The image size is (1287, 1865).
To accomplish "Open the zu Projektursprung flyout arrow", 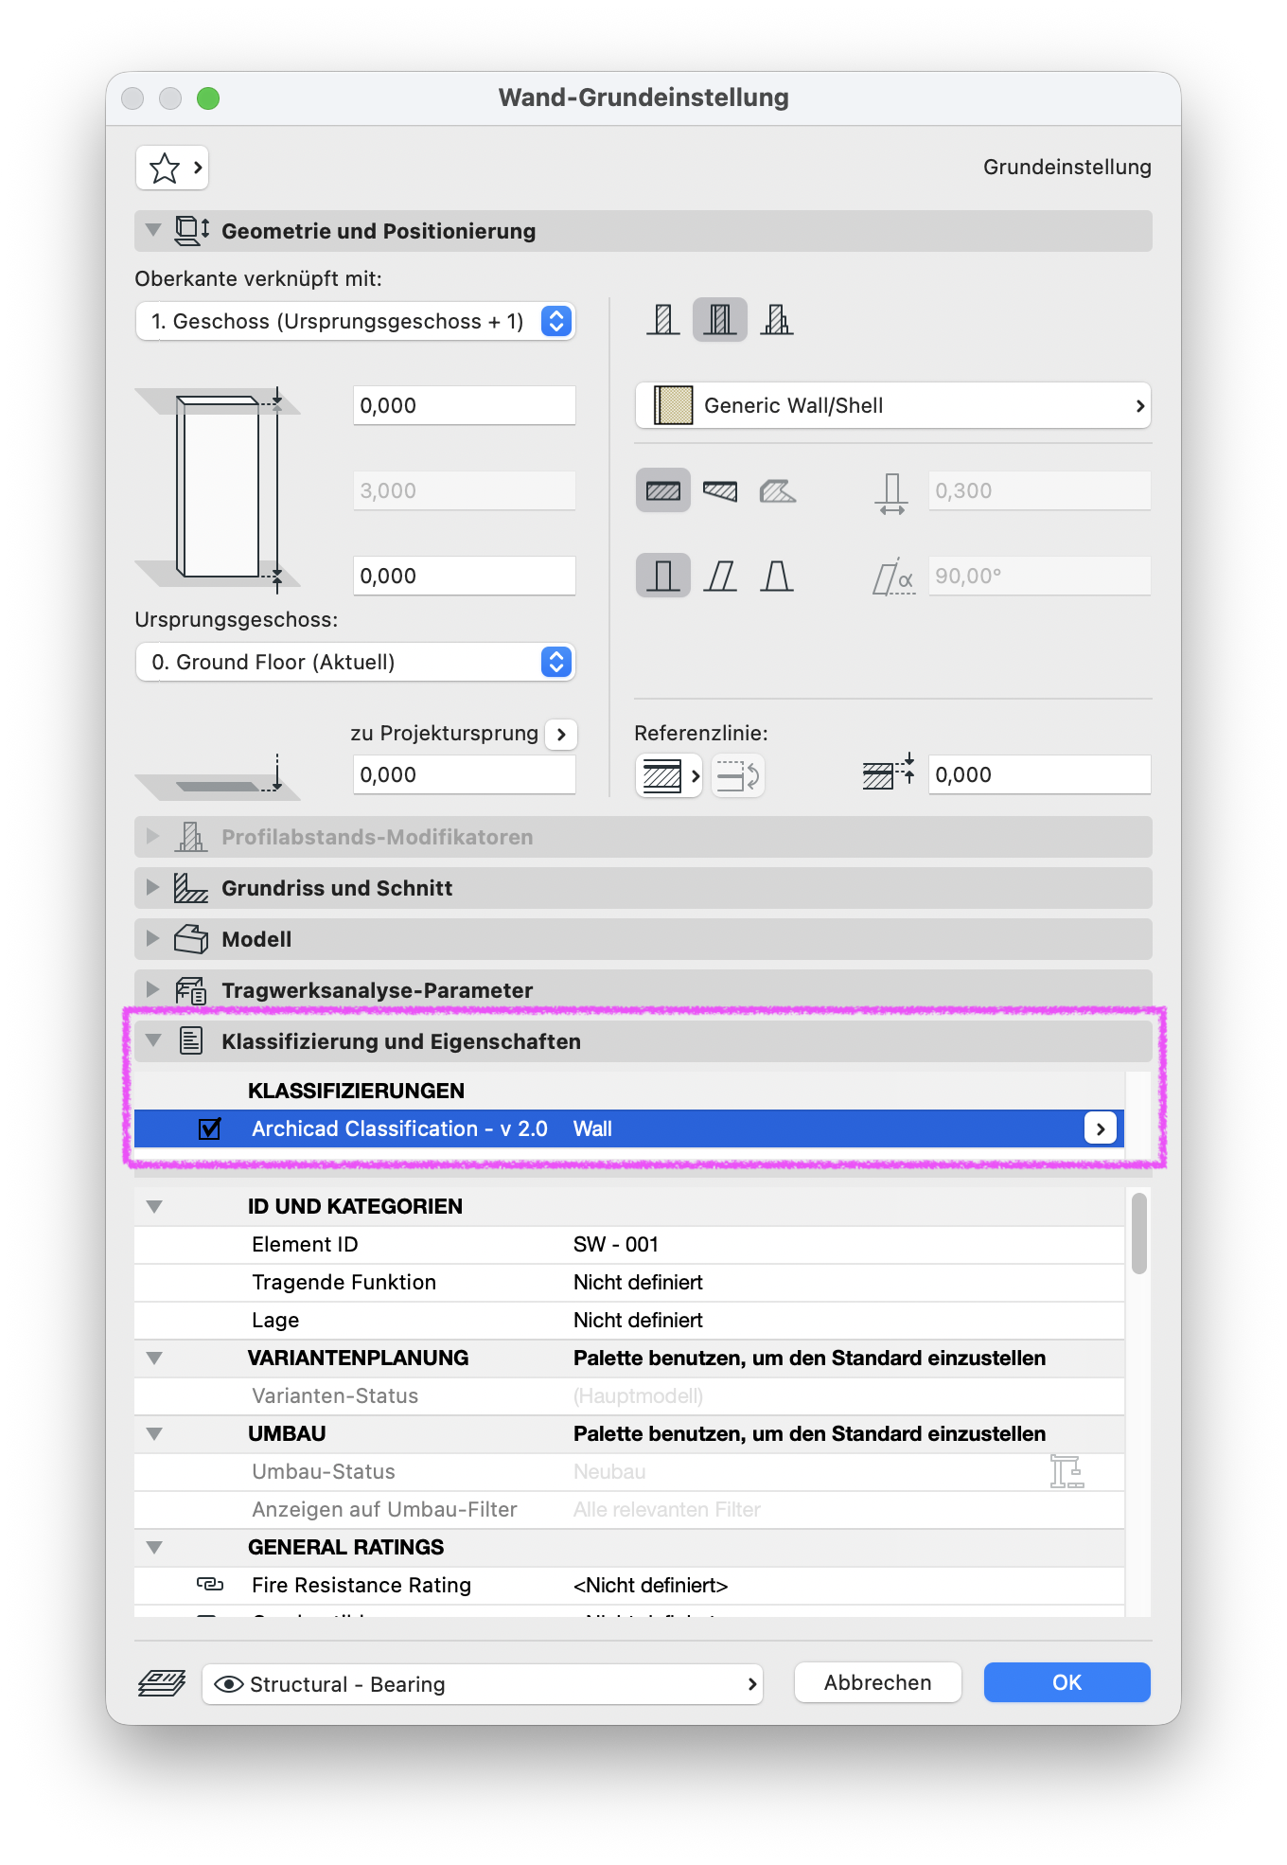I will point(561,734).
